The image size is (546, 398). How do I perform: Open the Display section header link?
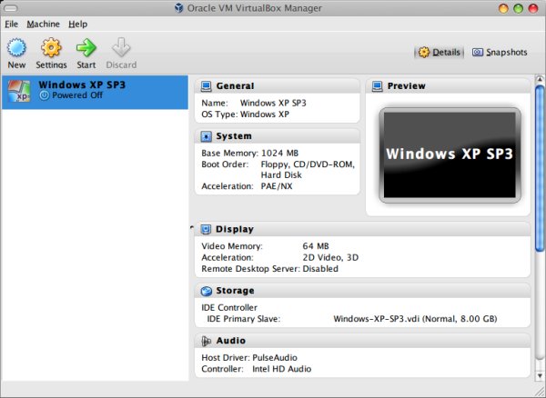[234, 230]
